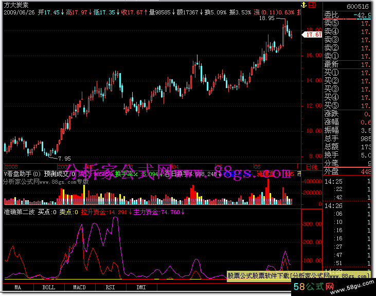Click the 外盘 outer volume row
This screenshot has height=296, width=376.
click(347, 171)
